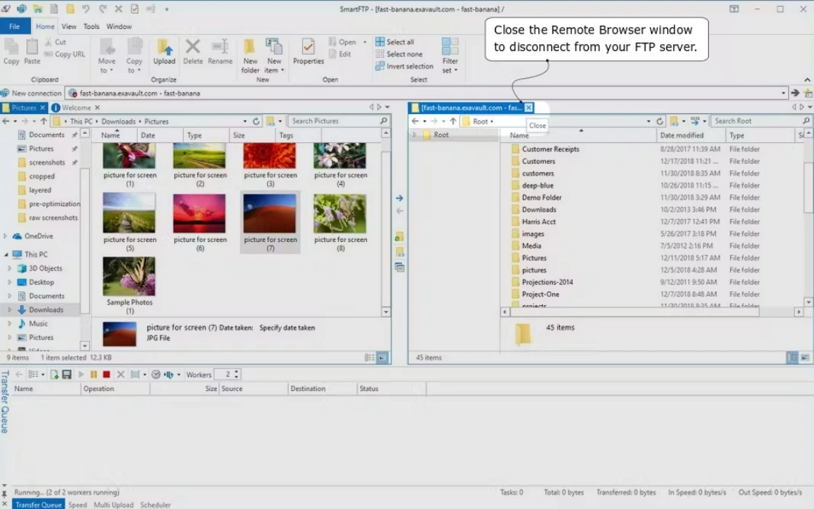Switch to the Scheduler bottom tab

[x=155, y=505]
